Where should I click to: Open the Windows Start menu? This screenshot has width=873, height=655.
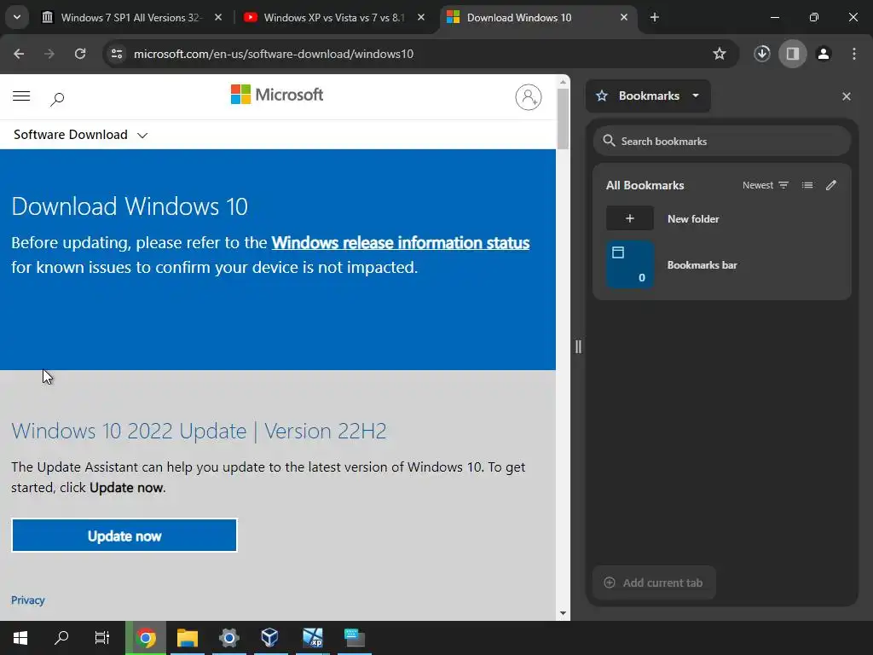click(20, 638)
